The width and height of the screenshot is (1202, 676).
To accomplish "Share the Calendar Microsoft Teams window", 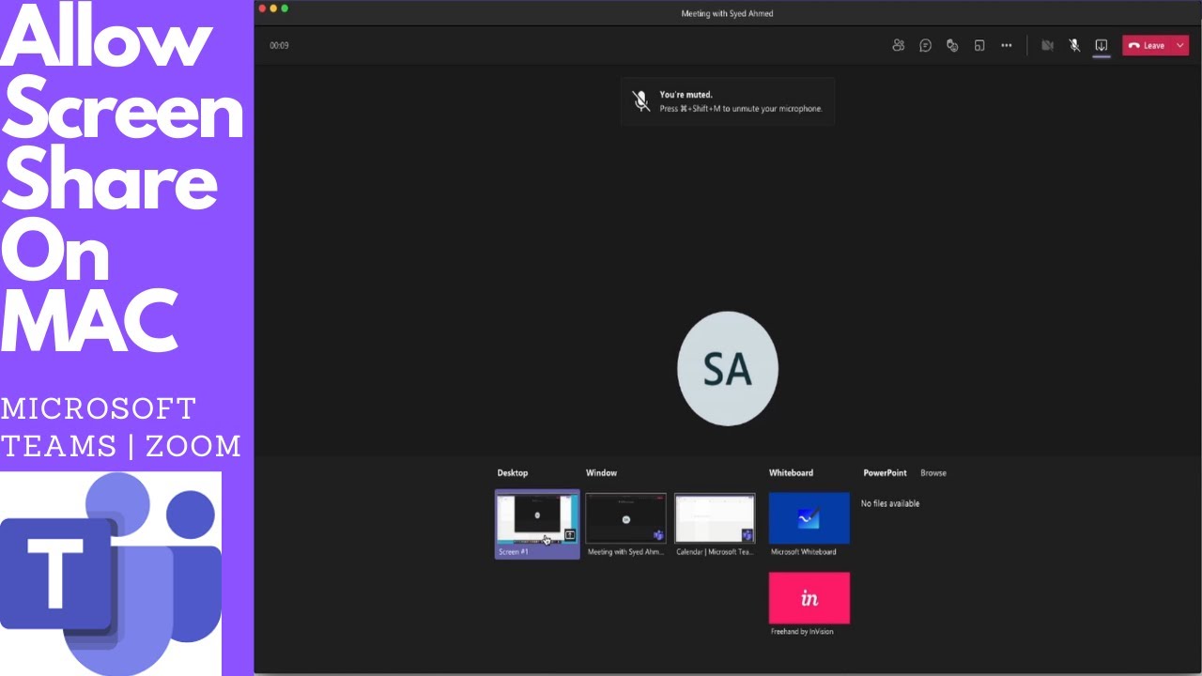I will (715, 524).
